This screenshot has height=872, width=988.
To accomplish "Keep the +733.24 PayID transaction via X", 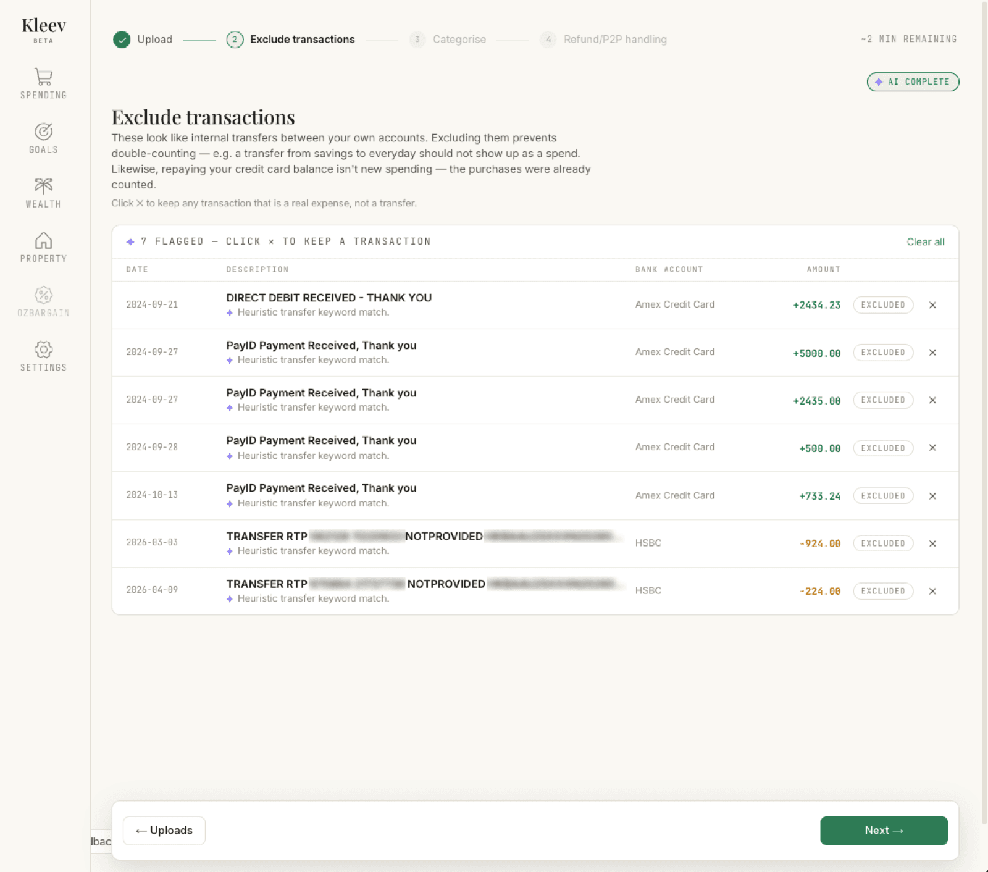I will [x=932, y=496].
